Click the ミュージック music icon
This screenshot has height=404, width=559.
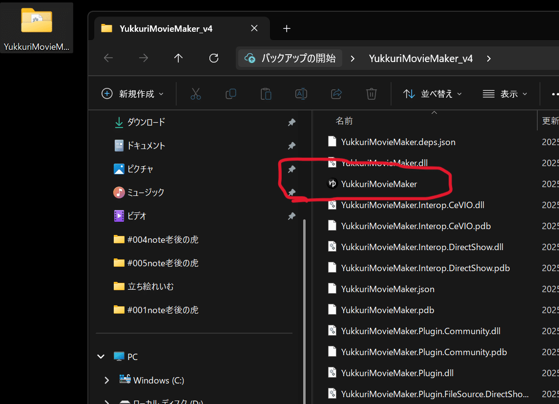[x=119, y=192]
